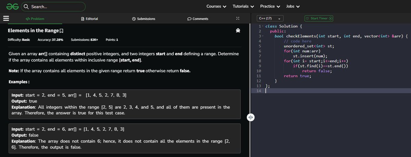Click the 'Accuracy: 37.28%' text
This screenshot has width=411, height=157.
[50, 40]
